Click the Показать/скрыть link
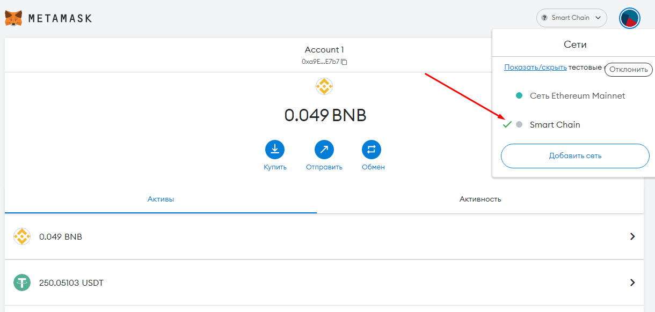The height and width of the screenshot is (312, 655). click(535, 68)
